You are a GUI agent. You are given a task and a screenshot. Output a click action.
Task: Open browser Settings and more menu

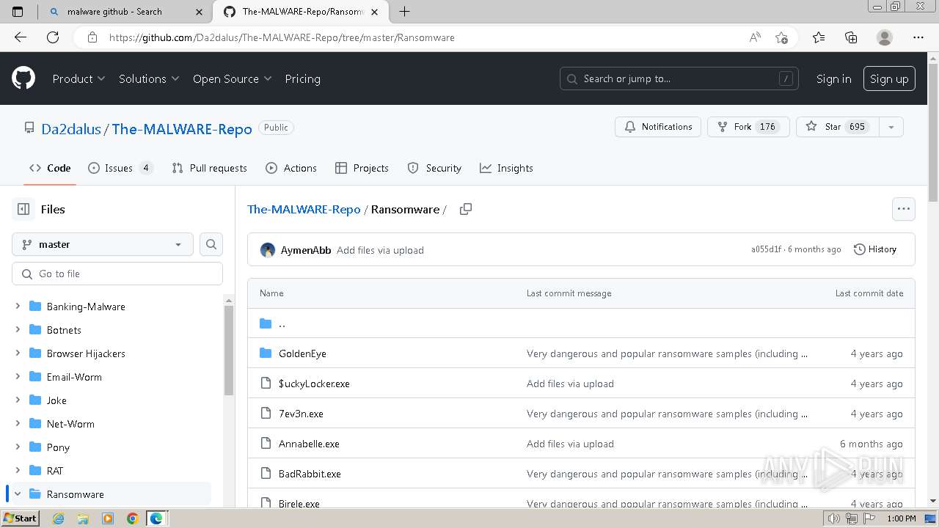(x=918, y=37)
